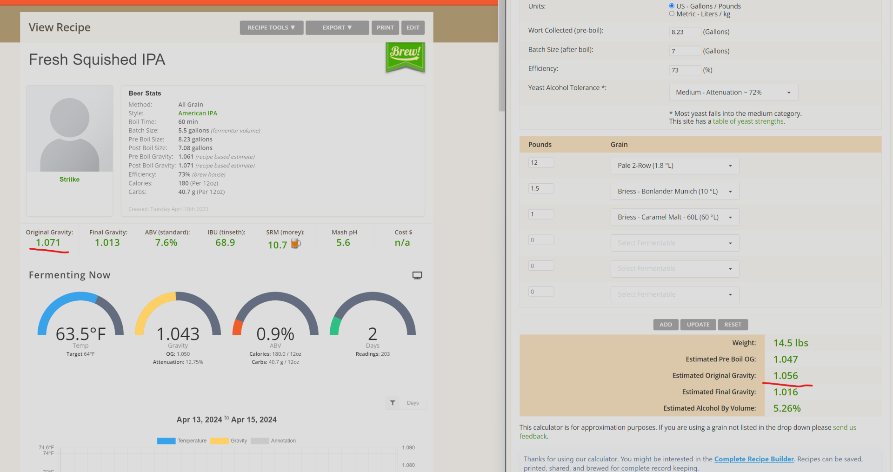
Task: Toggle the blue Temperature legend swatch
Action: tap(166, 441)
